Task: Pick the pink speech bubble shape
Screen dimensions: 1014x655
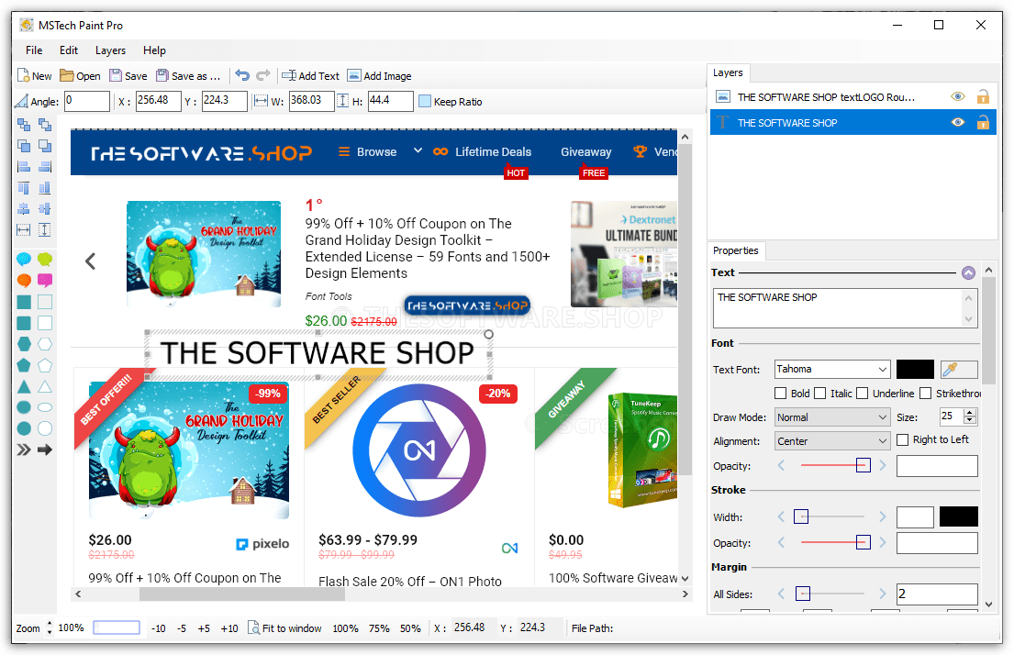Action: (x=45, y=280)
